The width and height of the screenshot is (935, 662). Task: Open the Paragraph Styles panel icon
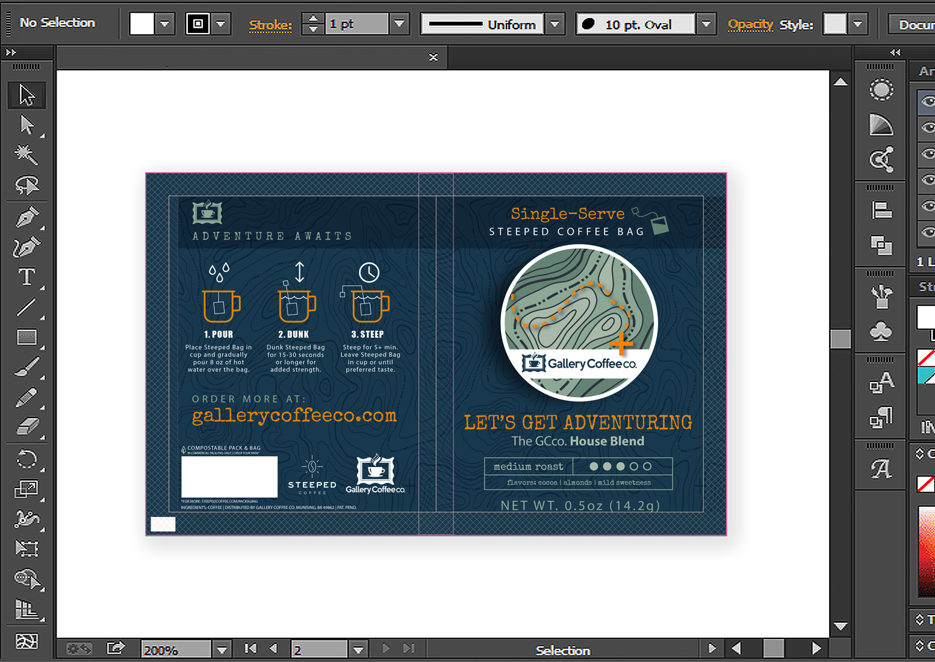(881, 417)
